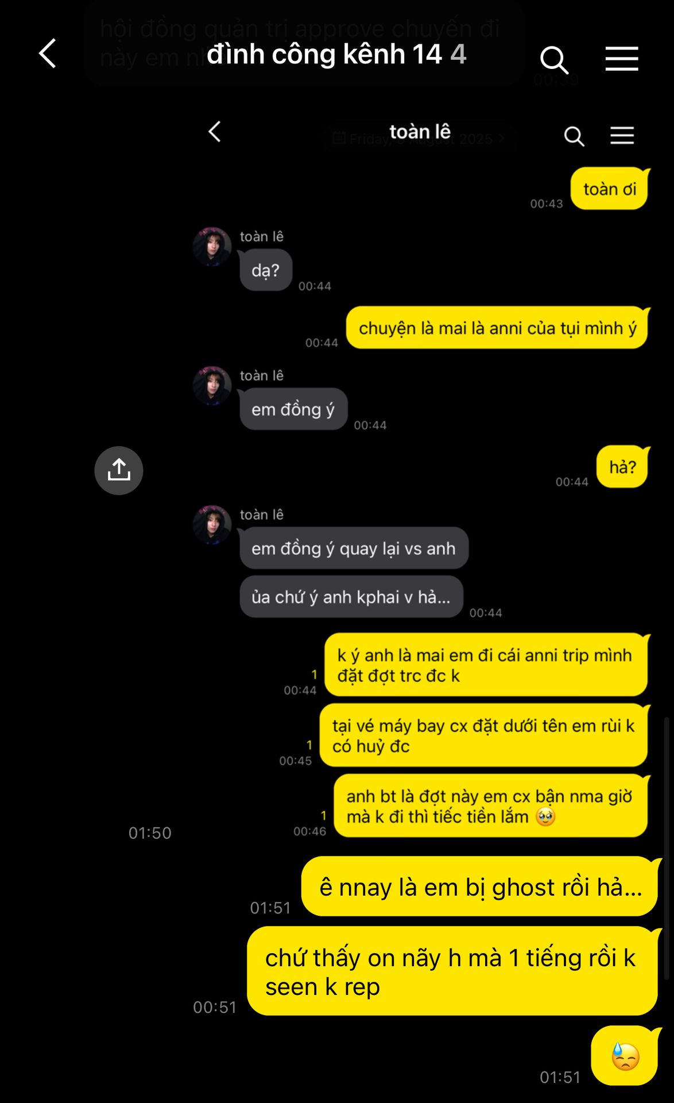Open search in the đình công kênh 14 chat
674x1103 pixels.
pos(554,60)
